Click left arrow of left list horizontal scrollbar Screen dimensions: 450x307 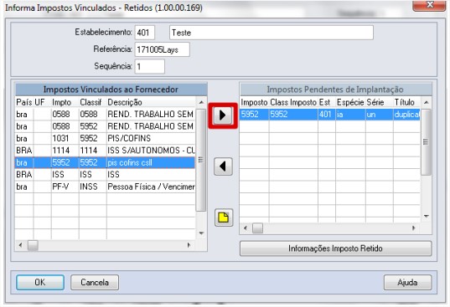[20, 245]
